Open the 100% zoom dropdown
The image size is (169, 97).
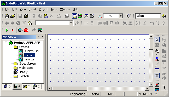pos(121,16)
